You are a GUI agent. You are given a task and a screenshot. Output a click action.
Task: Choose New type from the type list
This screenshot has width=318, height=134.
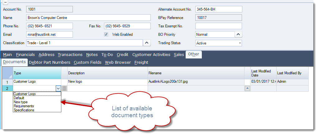[37, 102]
